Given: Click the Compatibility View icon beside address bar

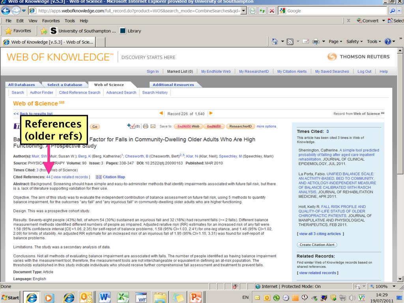Looking at the screenshot, I should click(x=253, y=11).
